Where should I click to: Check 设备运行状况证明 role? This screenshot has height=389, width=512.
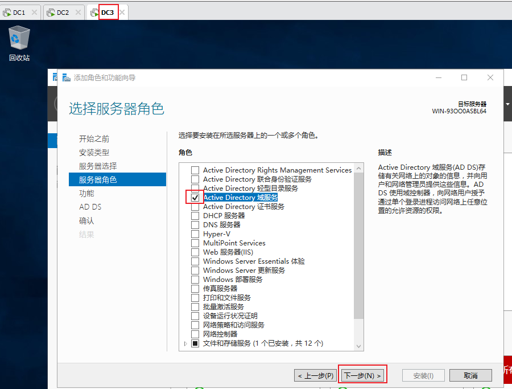(195, 316)
